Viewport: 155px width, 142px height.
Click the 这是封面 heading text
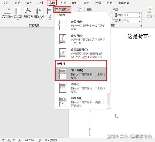pyautogui.click(x=138, y=36)
